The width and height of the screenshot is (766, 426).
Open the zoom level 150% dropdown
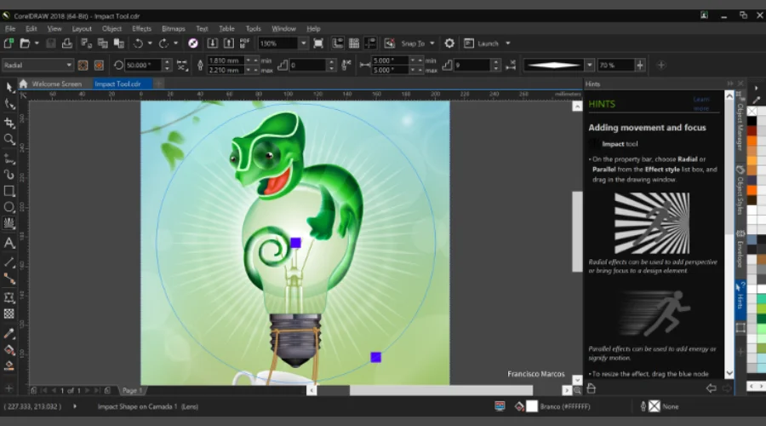point(303,43)
